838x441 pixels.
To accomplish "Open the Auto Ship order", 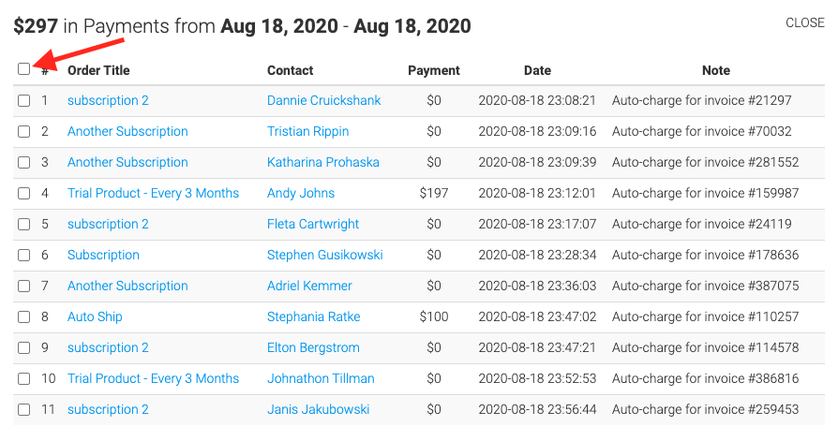I will click(x=95, y=317).
